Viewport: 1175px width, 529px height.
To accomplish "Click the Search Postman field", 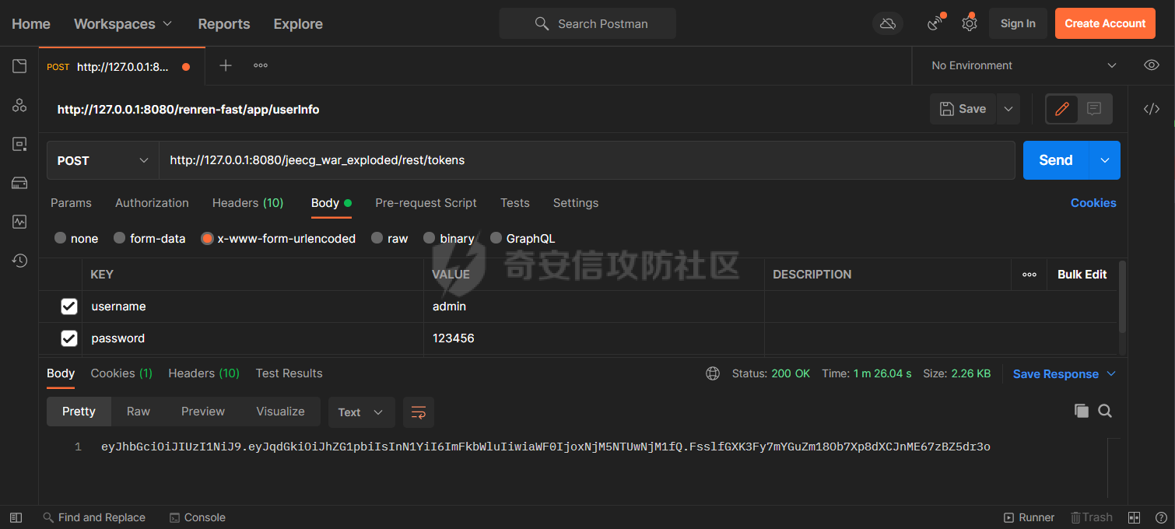I will pyautogui.click(x=587, y=23).
